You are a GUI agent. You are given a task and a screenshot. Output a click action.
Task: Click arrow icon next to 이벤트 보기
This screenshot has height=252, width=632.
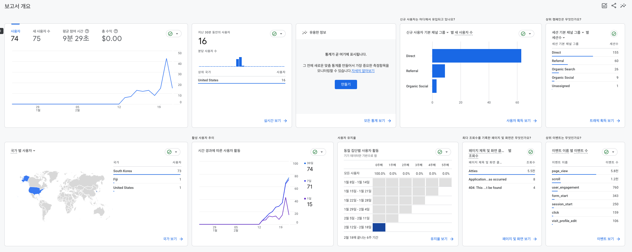tap(618, 239)
